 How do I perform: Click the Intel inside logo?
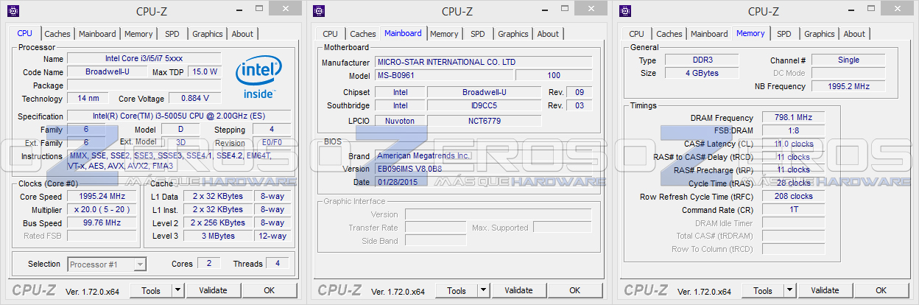pos(258,78)
